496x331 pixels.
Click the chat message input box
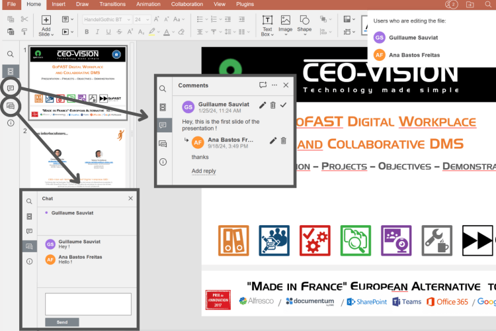[x=88, y=305]
